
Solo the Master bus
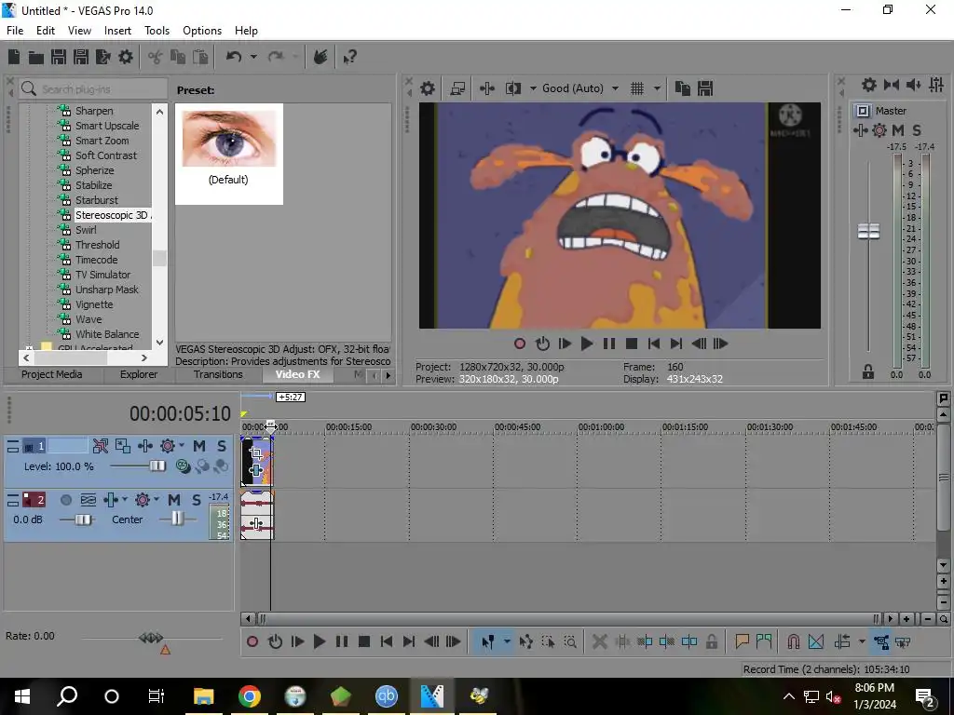tap(917, 130)
